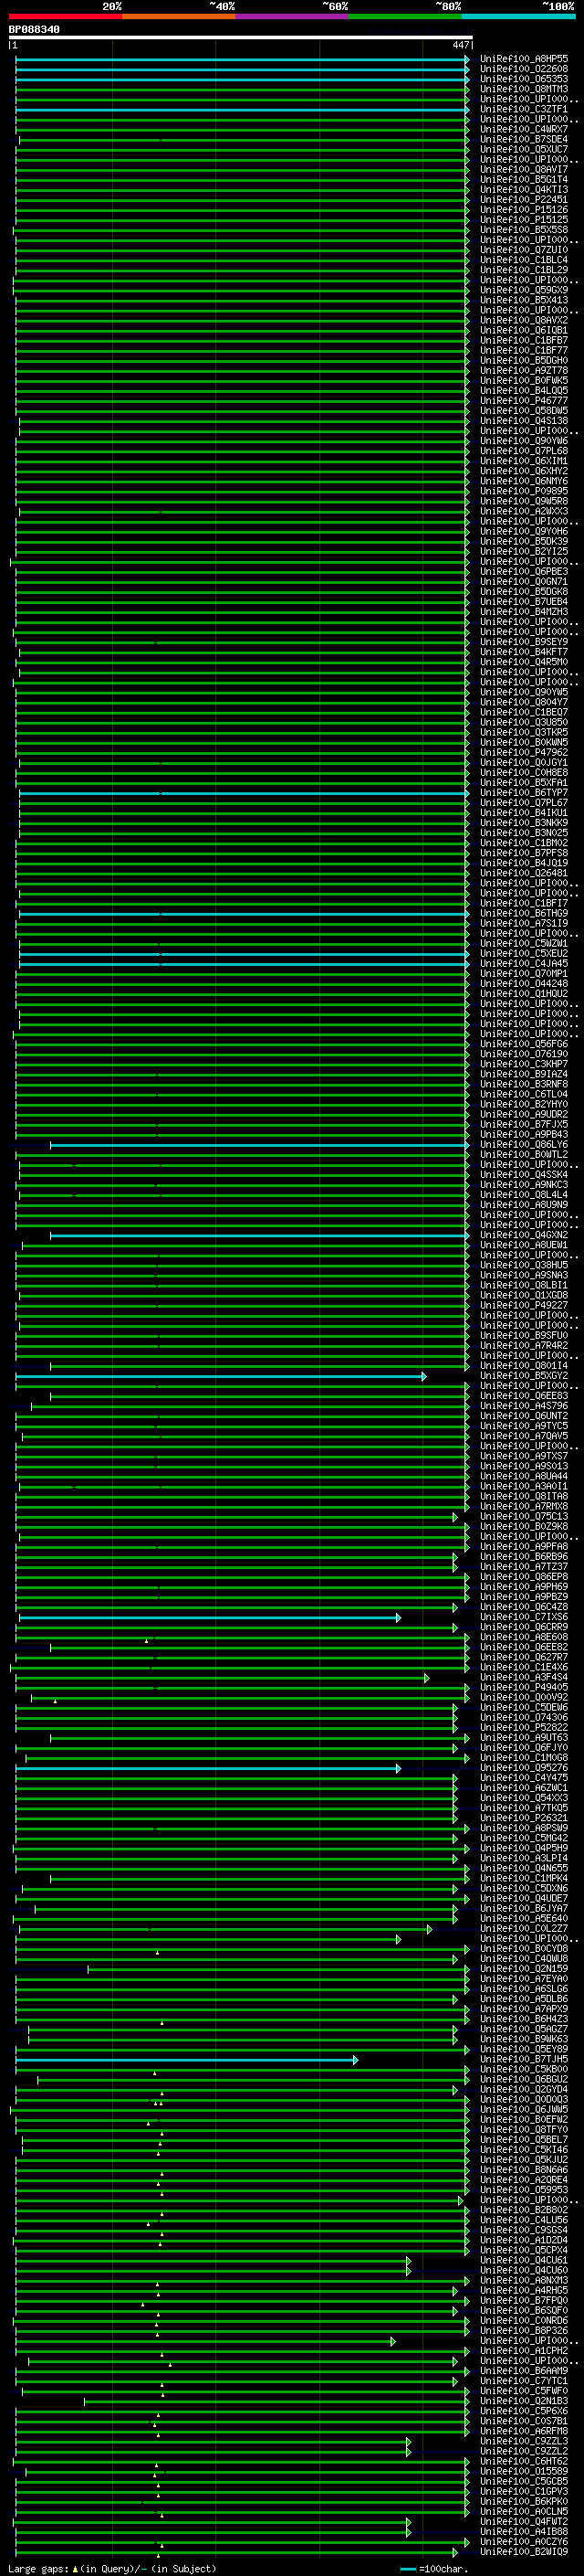Select hit UniRef100_B7TJH5
584x2576 pixels.
pyautogui.click(x=524, y=2059)
